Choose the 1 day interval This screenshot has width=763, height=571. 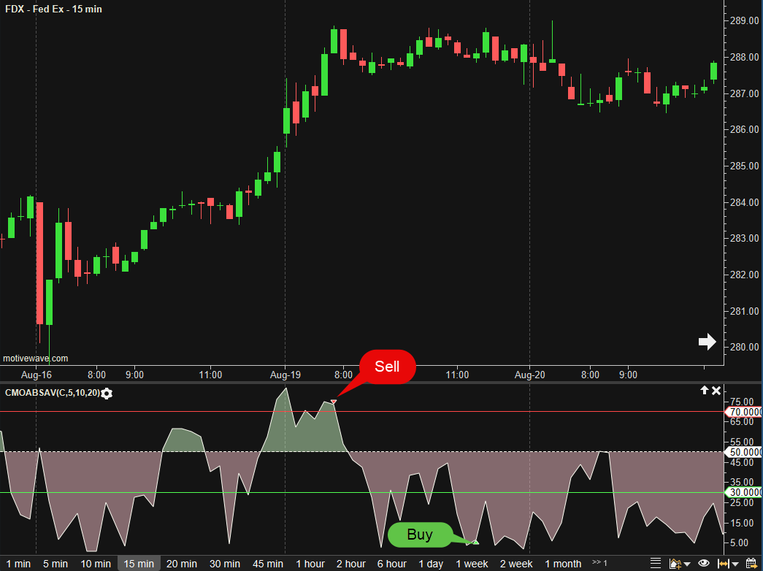click(431, 564)
